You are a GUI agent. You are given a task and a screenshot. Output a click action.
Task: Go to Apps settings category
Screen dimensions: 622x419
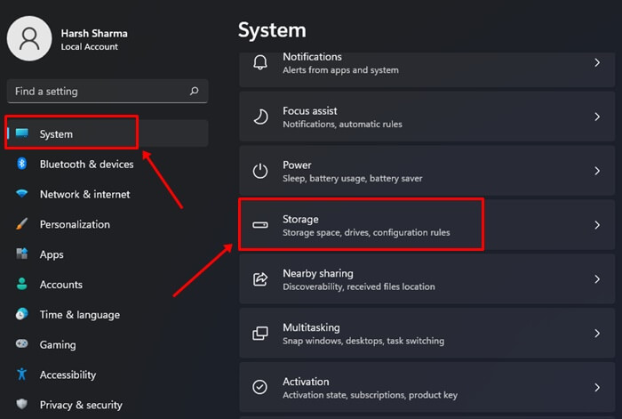[52, 254]
